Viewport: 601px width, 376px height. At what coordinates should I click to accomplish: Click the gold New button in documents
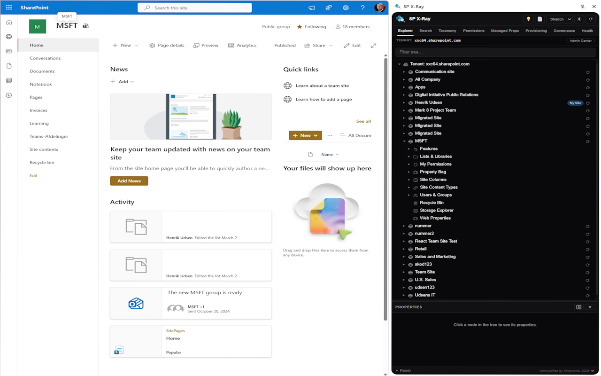click(x=305, y=135)
